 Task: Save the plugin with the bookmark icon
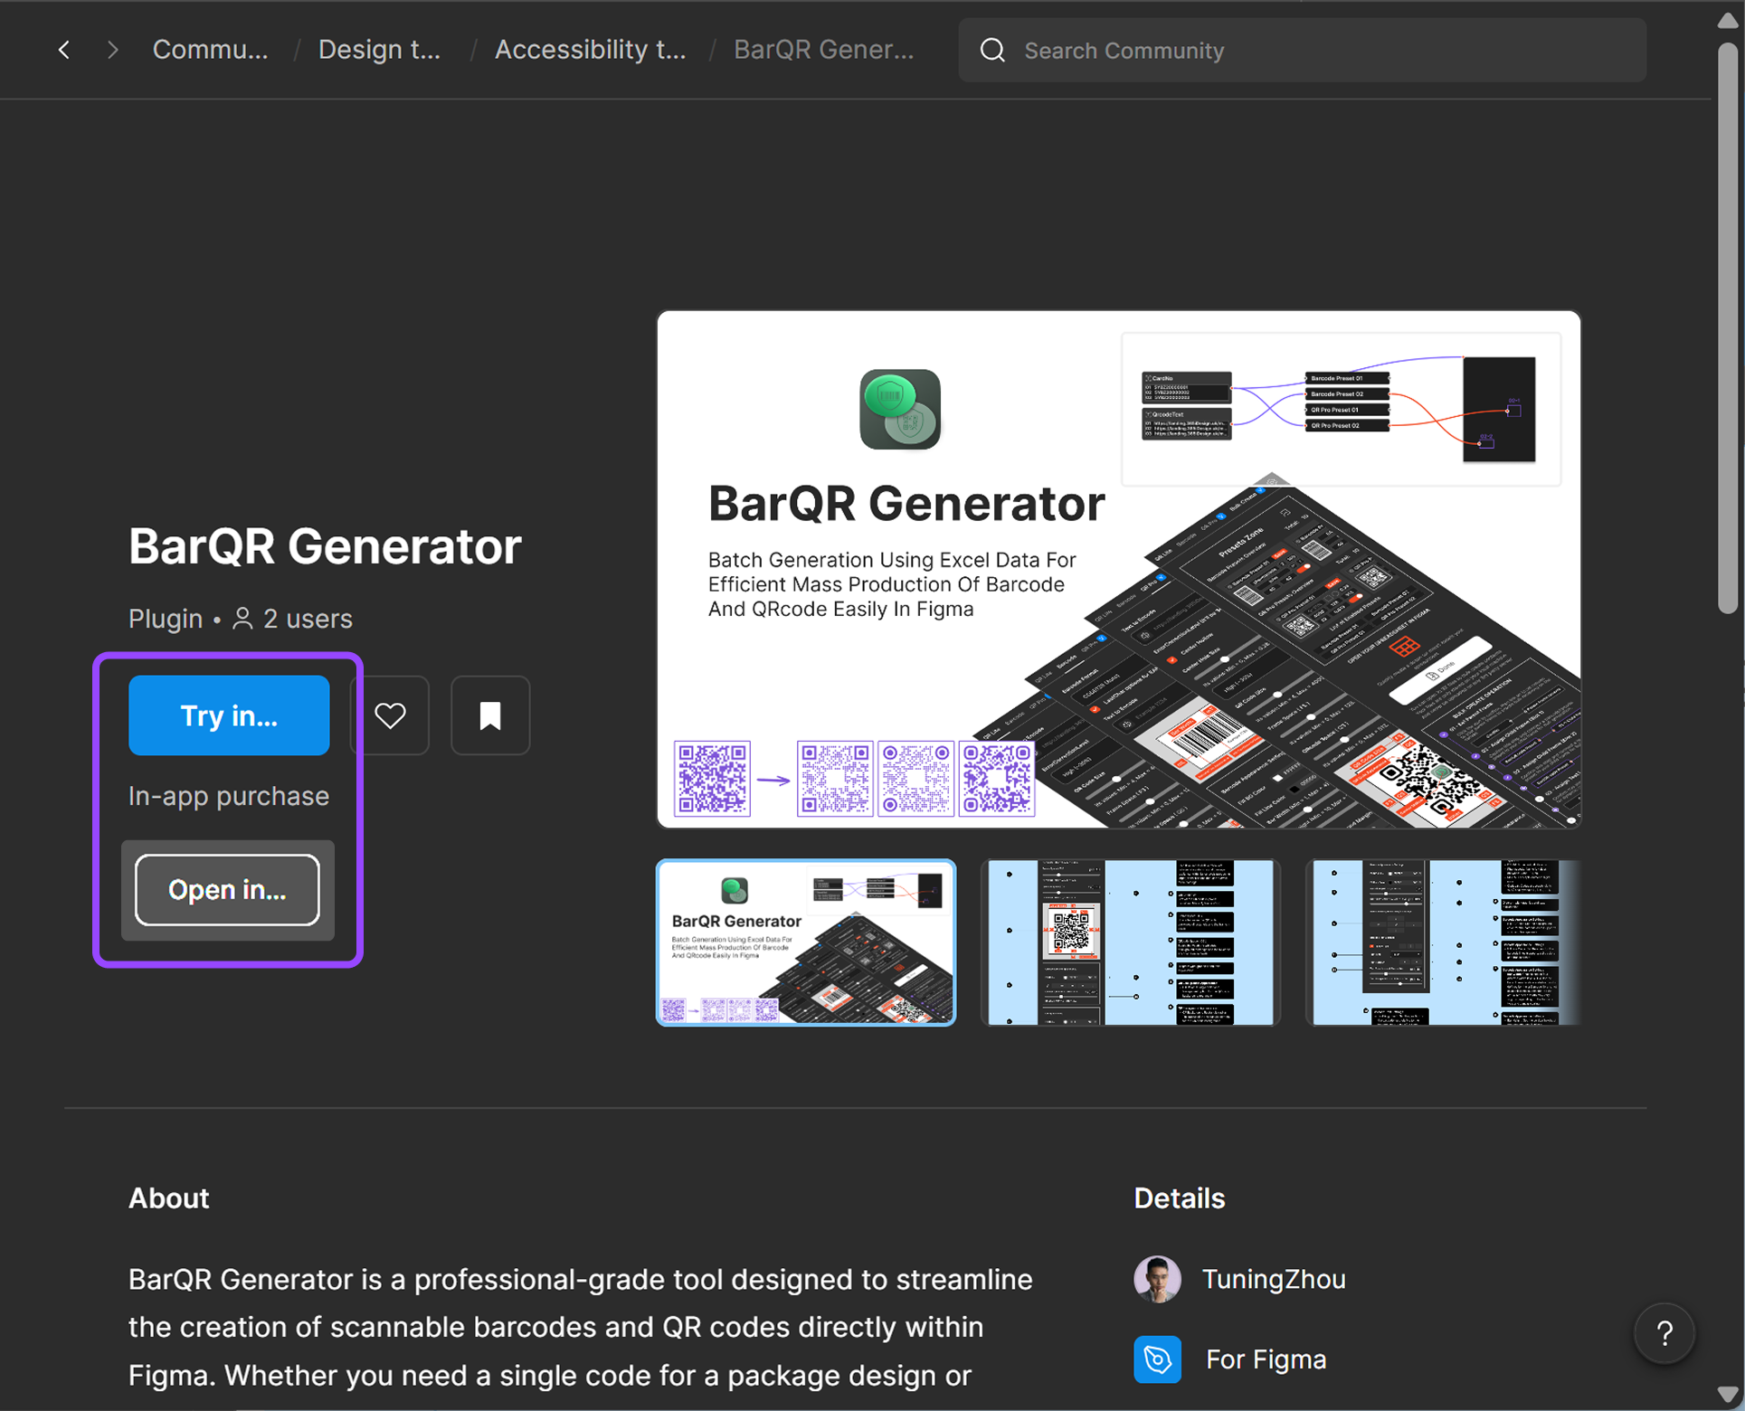(490, 715)
